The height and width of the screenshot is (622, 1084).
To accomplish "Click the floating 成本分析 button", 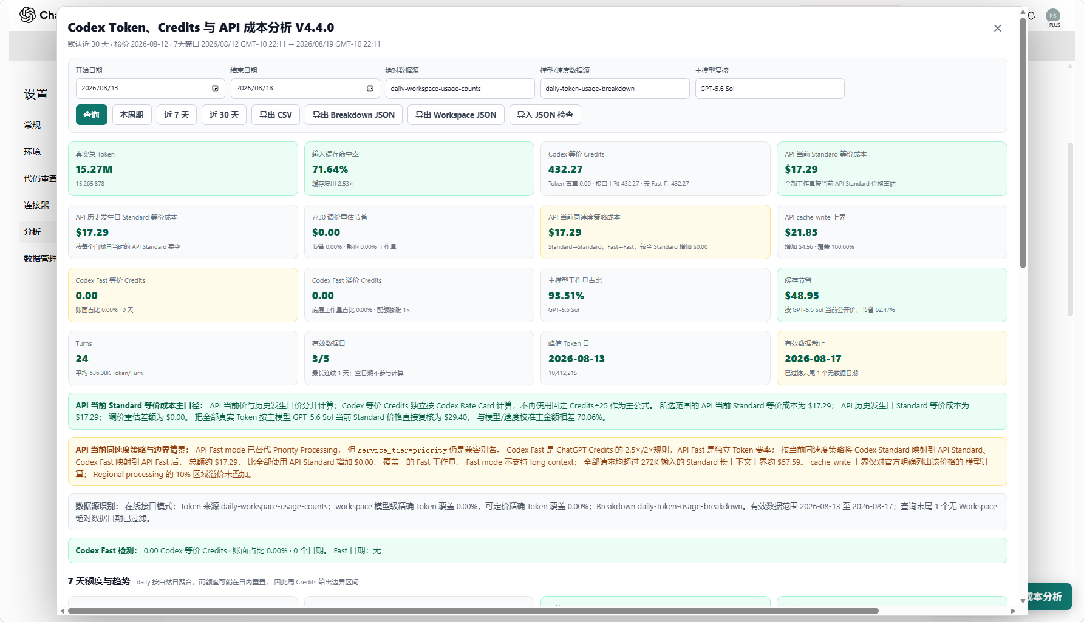I will pos(1049,597).
